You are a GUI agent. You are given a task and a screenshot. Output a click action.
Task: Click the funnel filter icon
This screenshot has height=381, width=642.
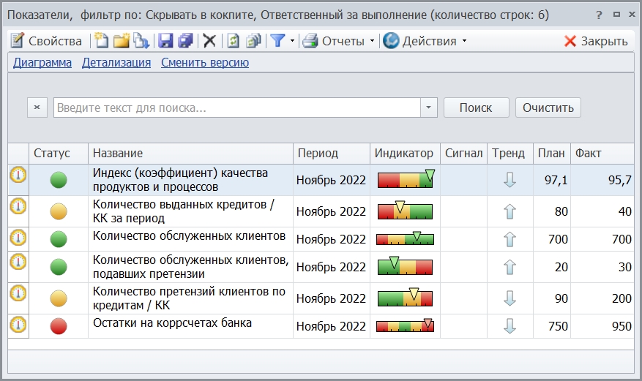[x=277, y=41]
